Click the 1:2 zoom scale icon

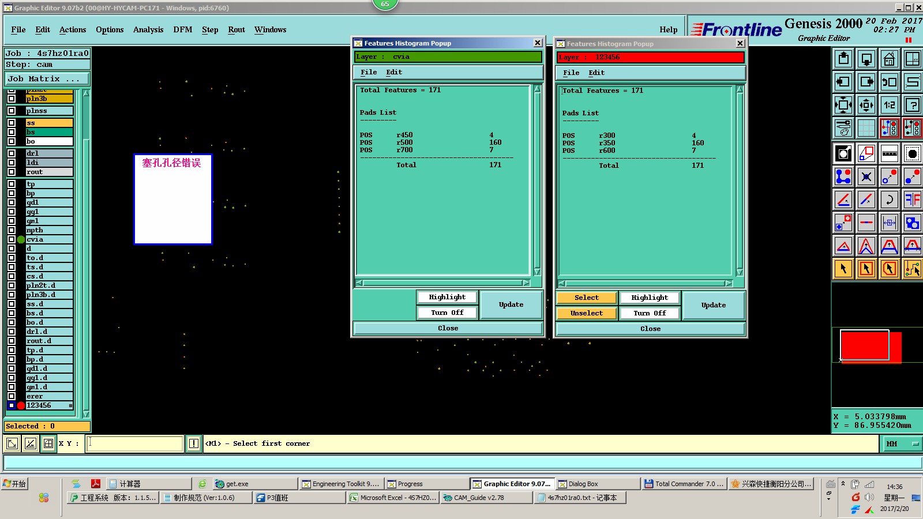(x=890, y=105)
